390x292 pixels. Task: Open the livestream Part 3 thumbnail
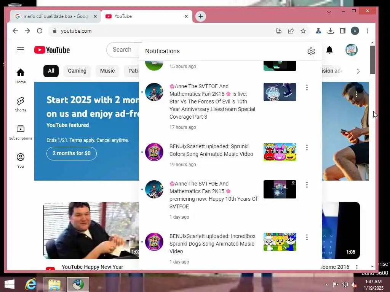click(280, 92)
